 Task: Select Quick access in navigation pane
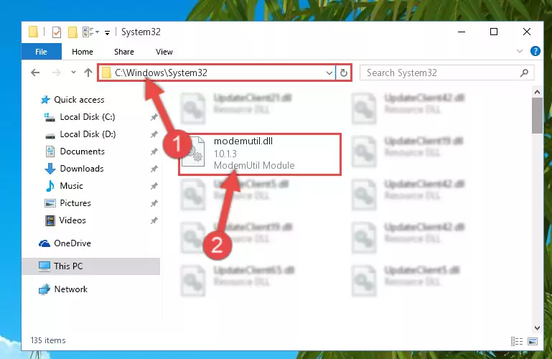tap(79, 100)
